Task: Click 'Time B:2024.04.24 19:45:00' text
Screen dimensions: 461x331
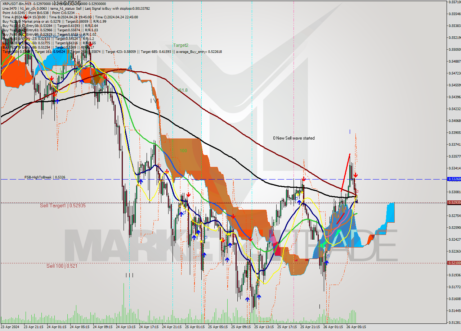Action: 70,17
